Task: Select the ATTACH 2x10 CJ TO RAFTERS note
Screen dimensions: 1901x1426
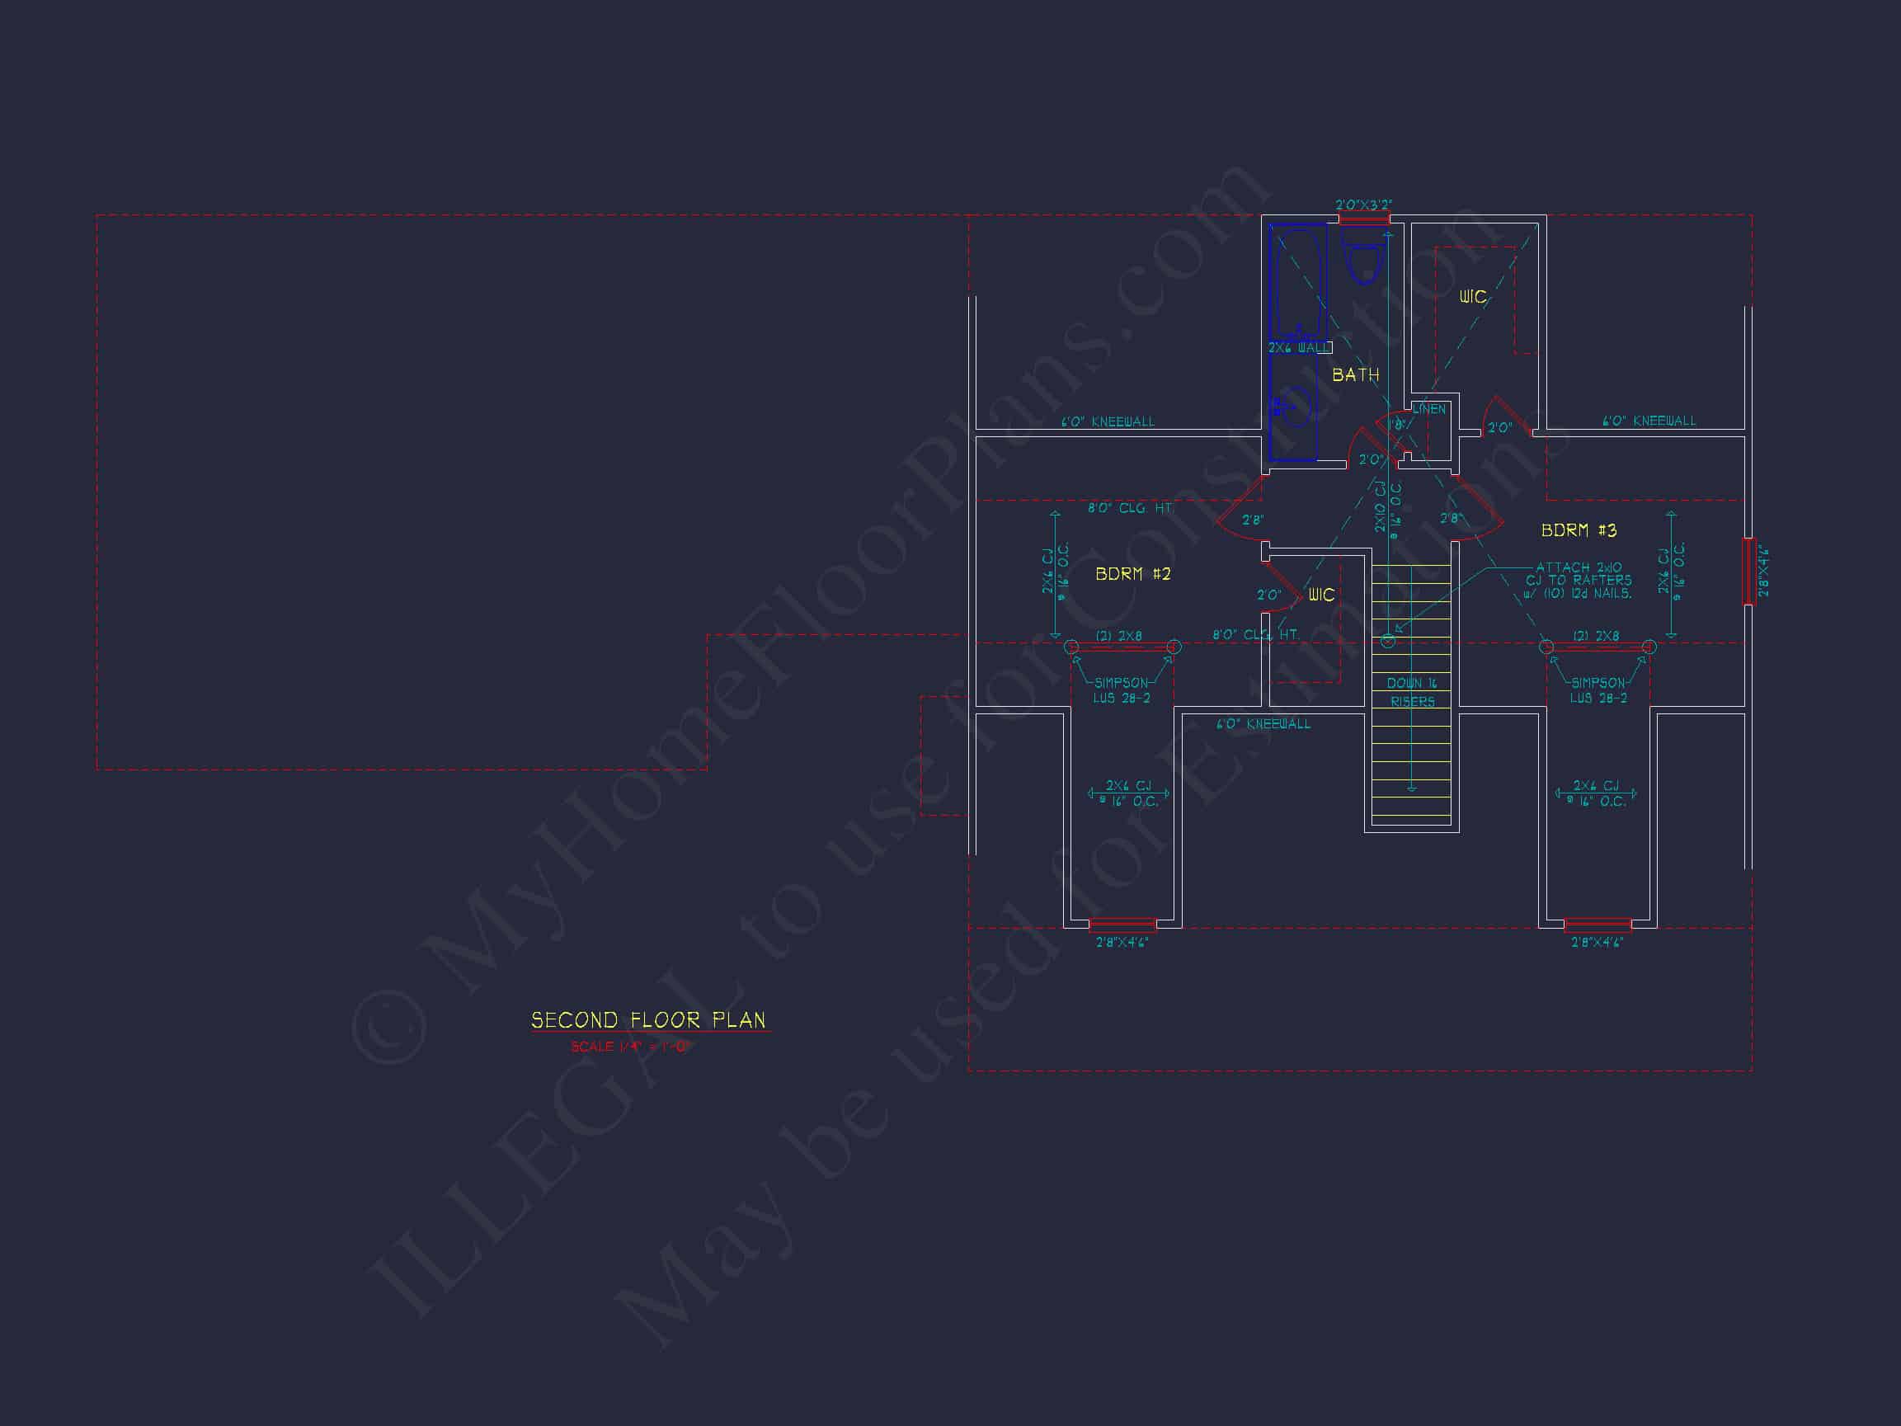Action: (1577, 580)
